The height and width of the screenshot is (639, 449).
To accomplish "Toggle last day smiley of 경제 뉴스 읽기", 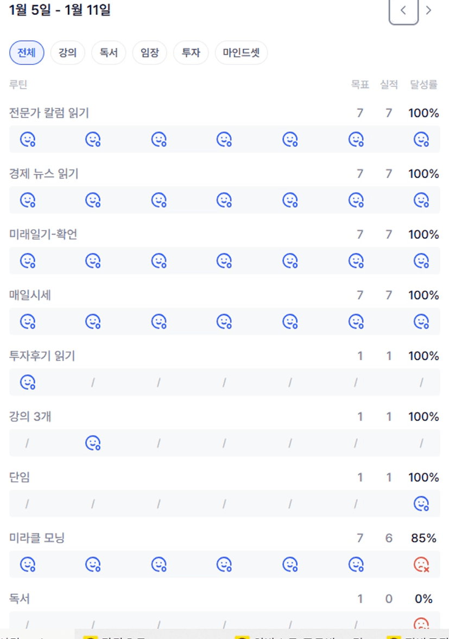I will pyautogui.click(x=421, y=201).
